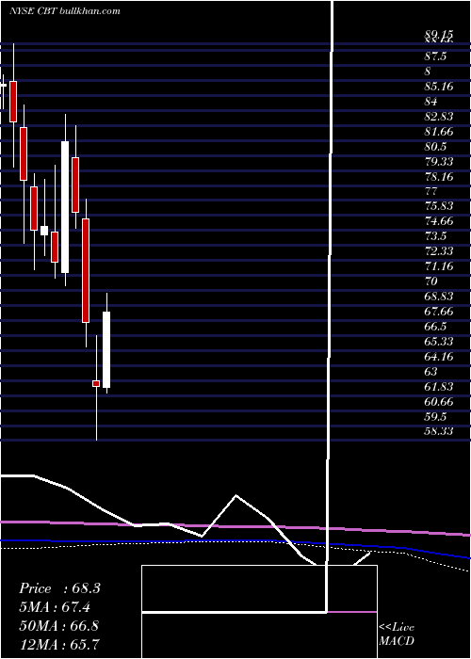Select the 70 price axis label

click(431, 281)
